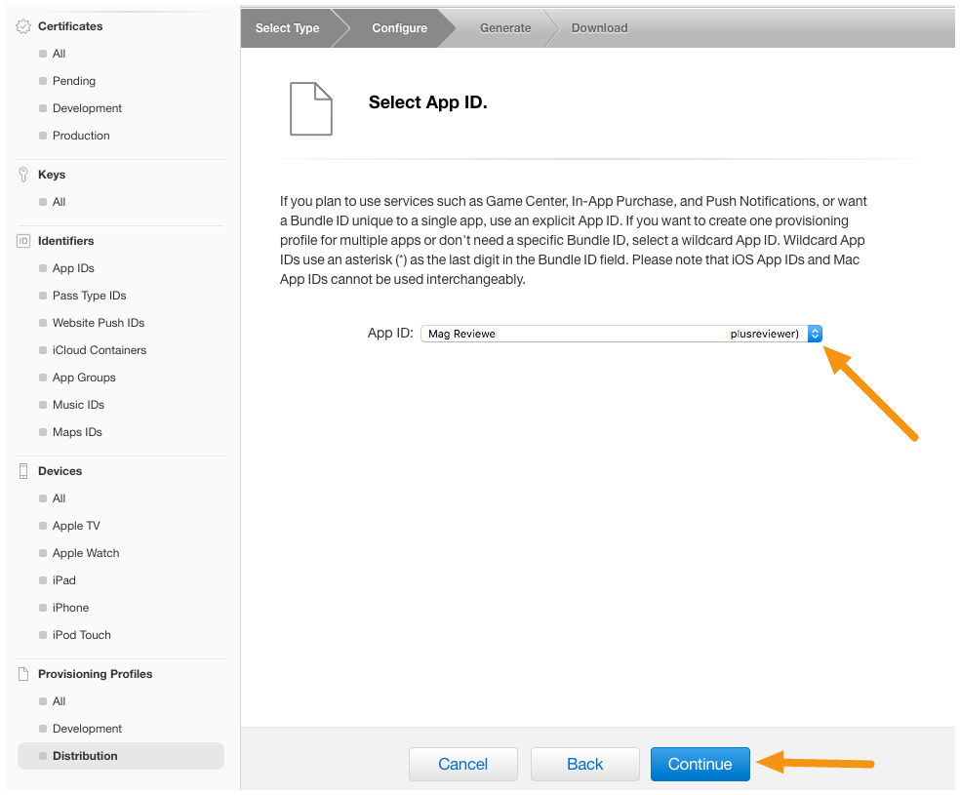Show iPhone devices list
This screenshot has height=795, width=960.
pos(70,608)
